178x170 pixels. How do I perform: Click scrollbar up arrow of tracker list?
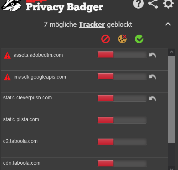(172, 52)
